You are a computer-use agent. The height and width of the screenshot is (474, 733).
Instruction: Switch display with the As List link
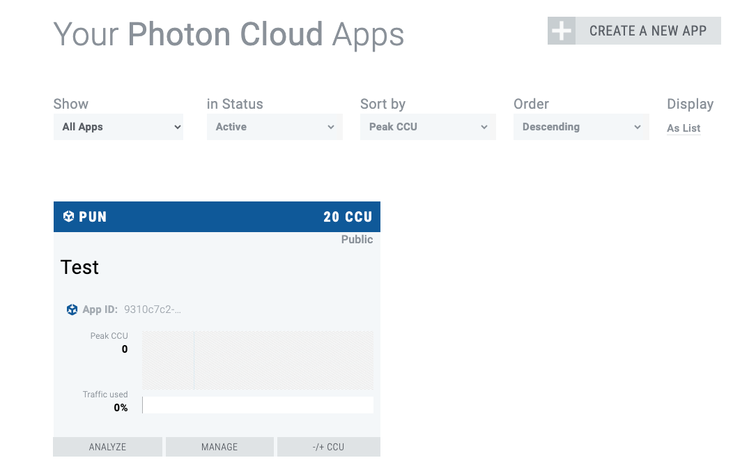point(684,128)
